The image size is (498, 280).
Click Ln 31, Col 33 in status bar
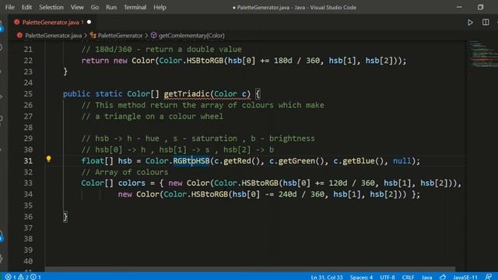click(x=327, y=277)
